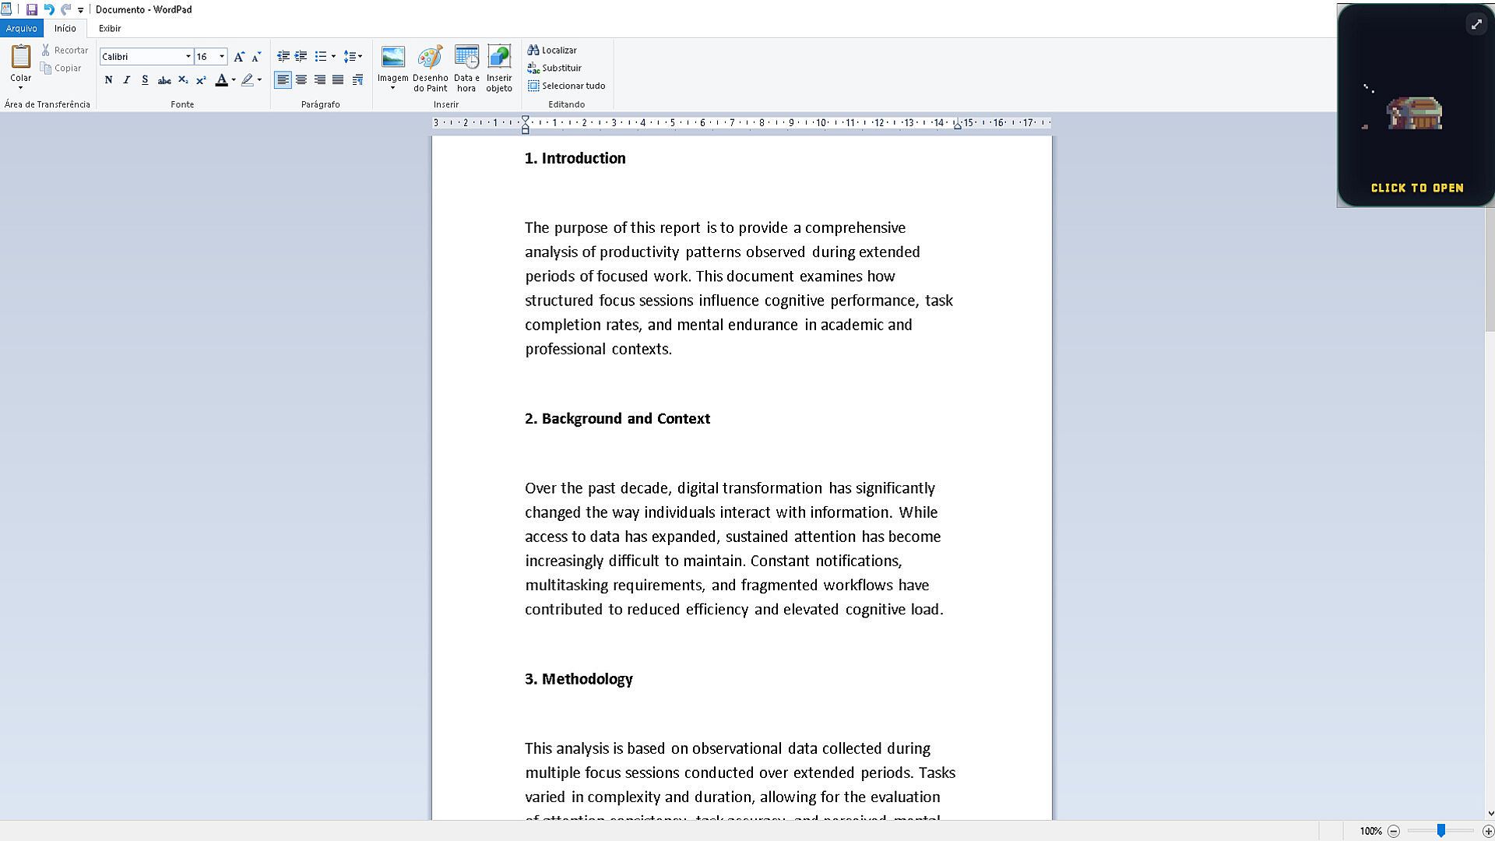
Task: Click the Inserir objeto icon
Action: coord(499,57)
